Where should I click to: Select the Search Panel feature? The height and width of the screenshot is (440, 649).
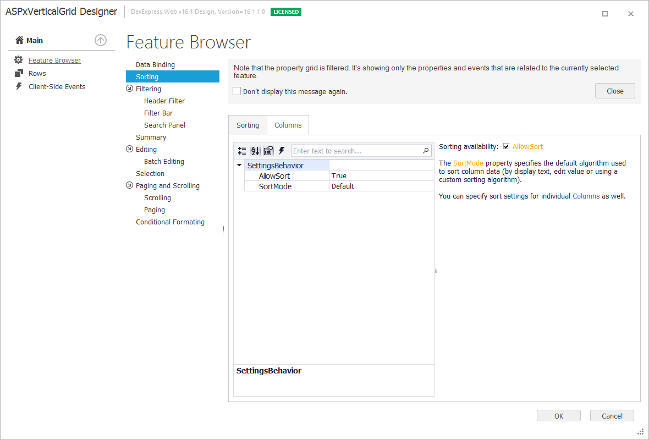click(165, 125)
